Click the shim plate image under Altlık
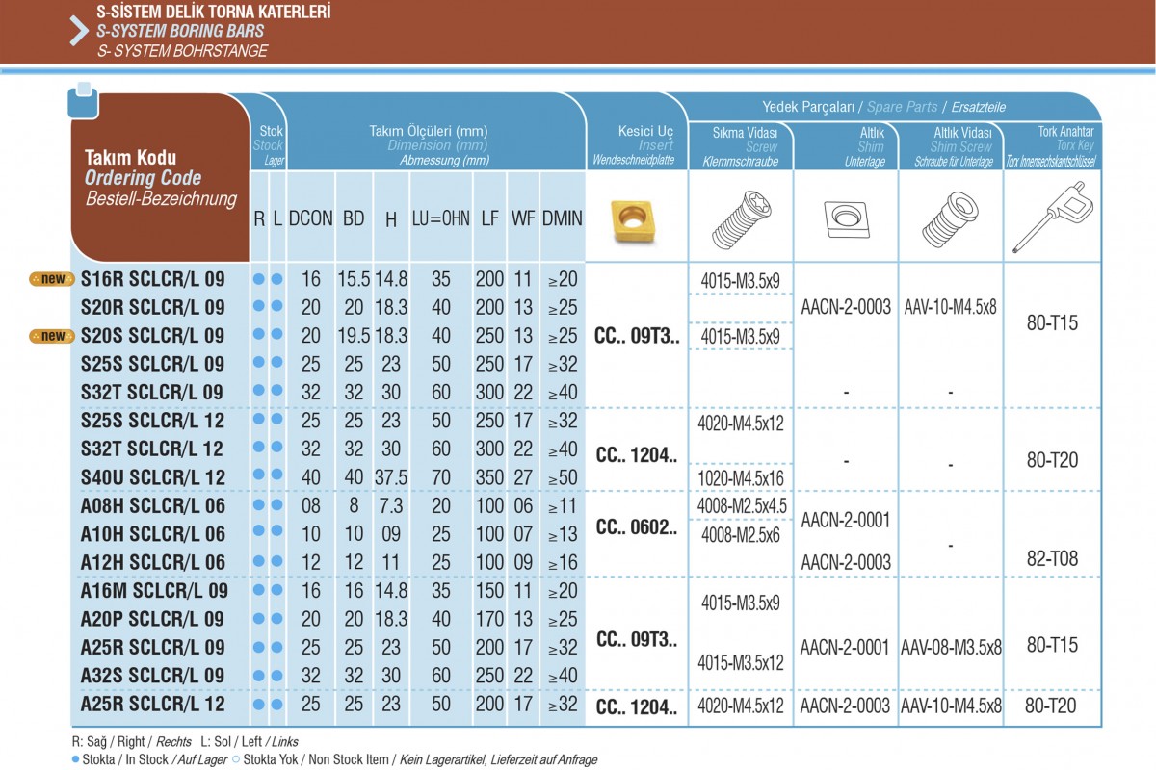 [x=847, y=219]
